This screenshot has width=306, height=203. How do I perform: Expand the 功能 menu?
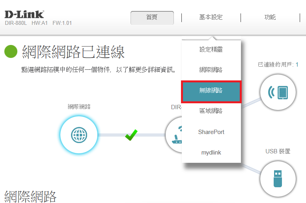(270, 17)
